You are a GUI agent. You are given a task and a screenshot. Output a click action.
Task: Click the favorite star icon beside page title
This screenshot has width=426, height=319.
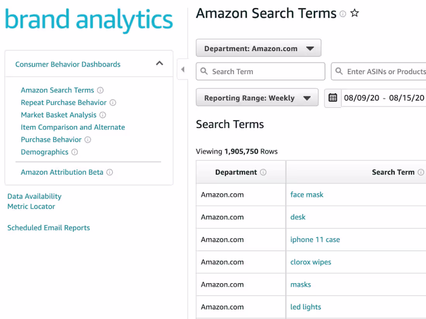(354, 14)
